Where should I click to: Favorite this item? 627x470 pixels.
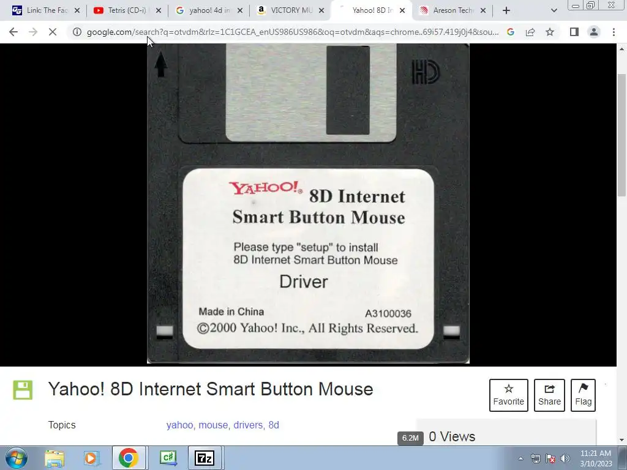(x=508, y=395)
